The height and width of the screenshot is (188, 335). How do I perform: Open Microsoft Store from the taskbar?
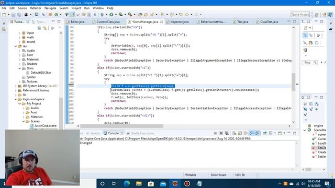tap(151, 183)
